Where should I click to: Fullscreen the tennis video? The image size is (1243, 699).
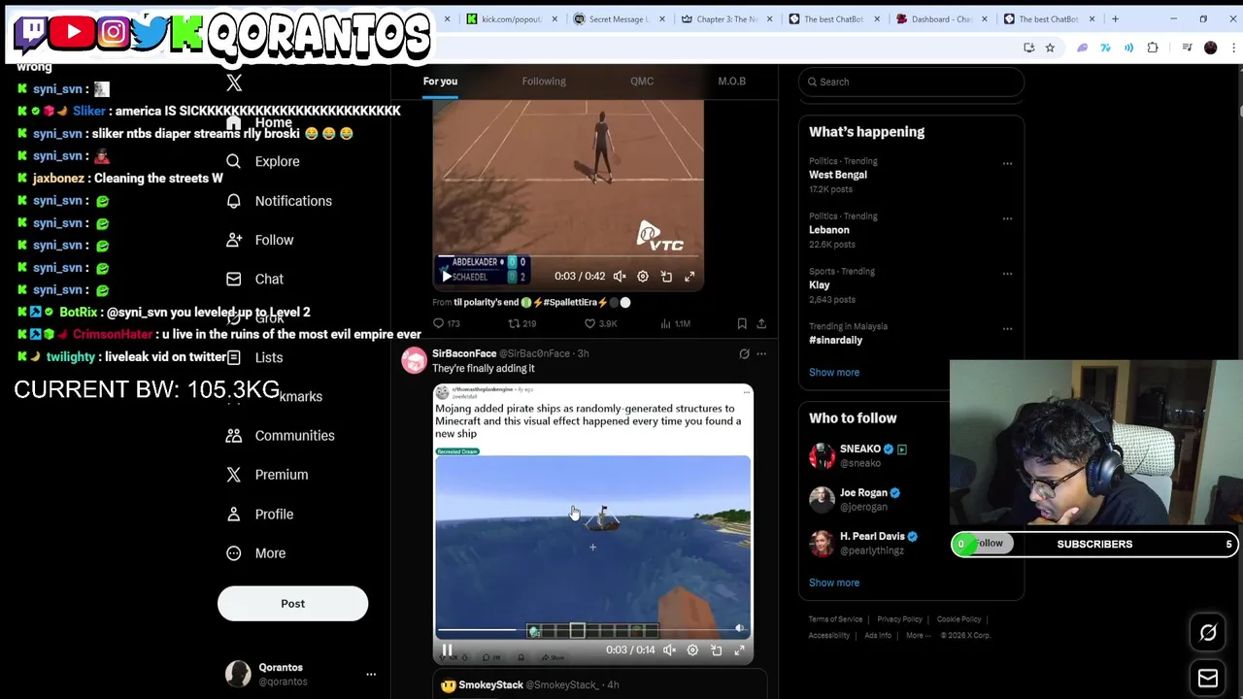click(x=689, y=277)
